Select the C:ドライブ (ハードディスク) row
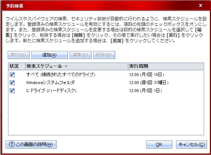The width and height of the screenshot is (211, 155). [x=106, y=91]
